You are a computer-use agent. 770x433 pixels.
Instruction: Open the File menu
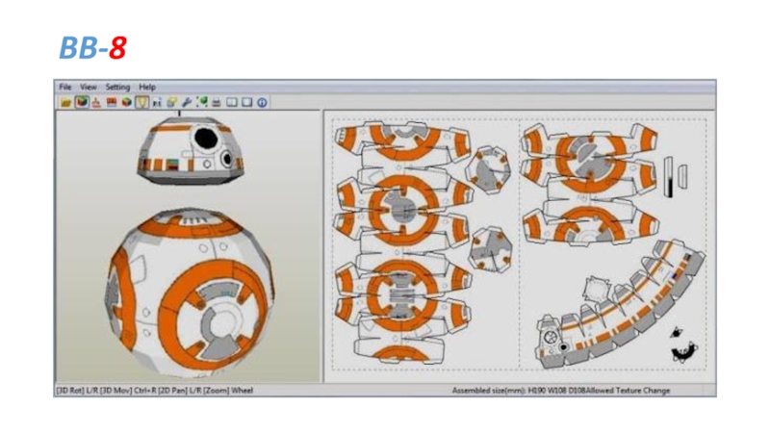pos(65,88)
